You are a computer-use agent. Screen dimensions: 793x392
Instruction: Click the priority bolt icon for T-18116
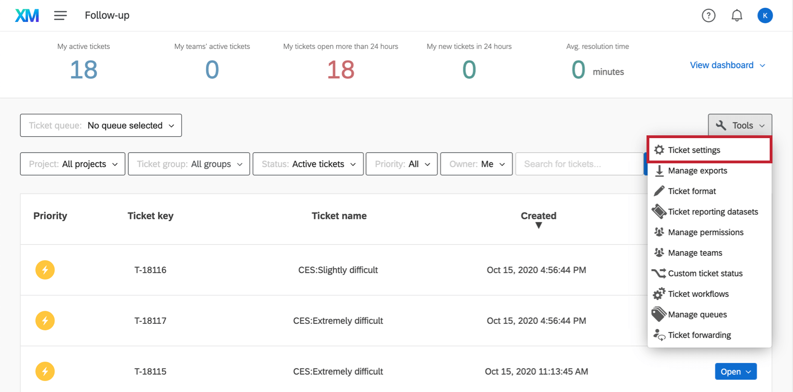pos(45,270)
